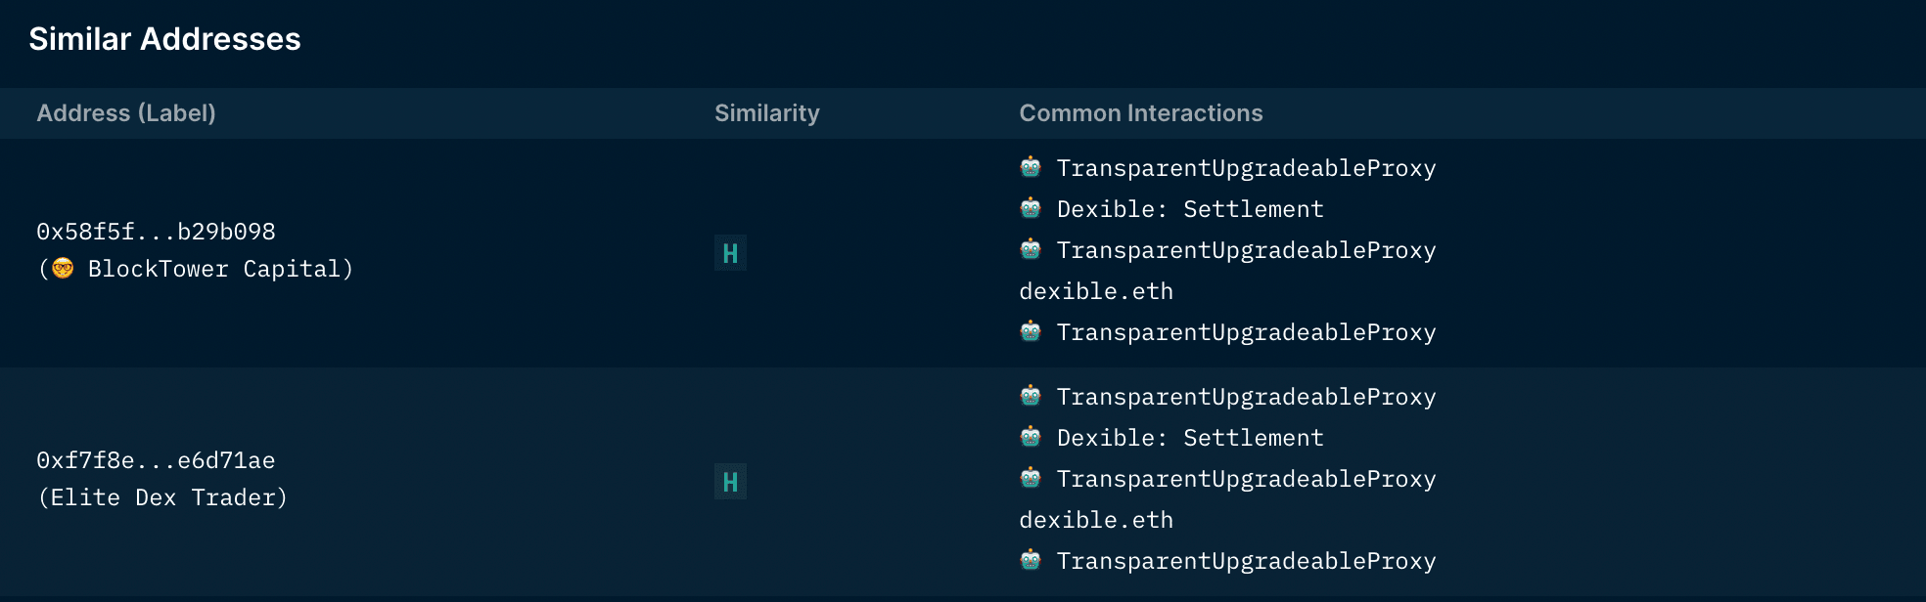Open Dexible: Settlement text in BlockTower Capital row
This screenshot has height=602, width=1926.
pos(1190,209)
